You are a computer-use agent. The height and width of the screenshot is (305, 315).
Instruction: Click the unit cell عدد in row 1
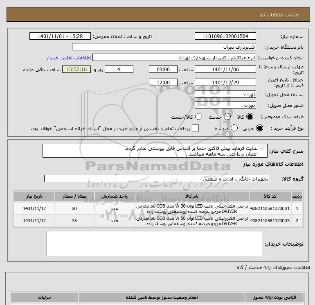pos(115,209)
